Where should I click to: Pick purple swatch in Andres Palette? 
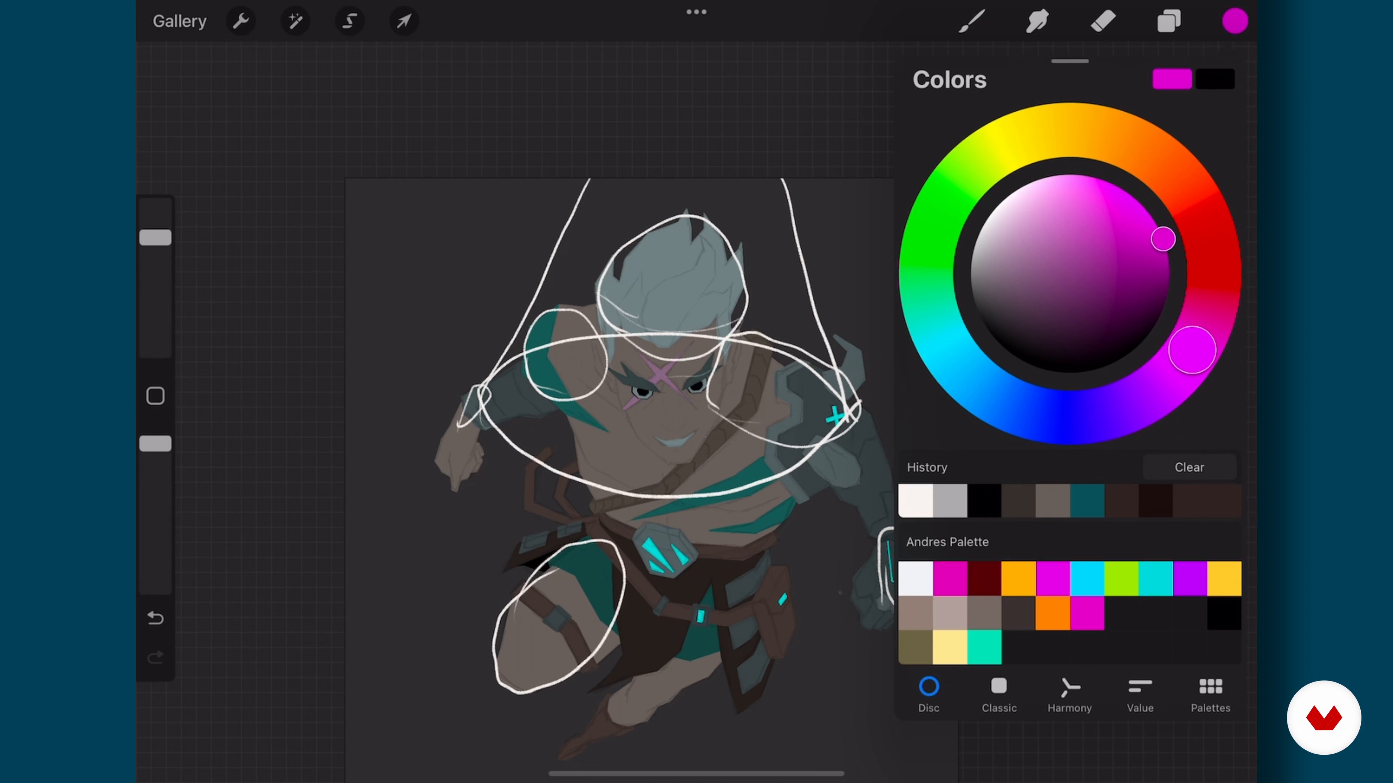point(1190,579)
